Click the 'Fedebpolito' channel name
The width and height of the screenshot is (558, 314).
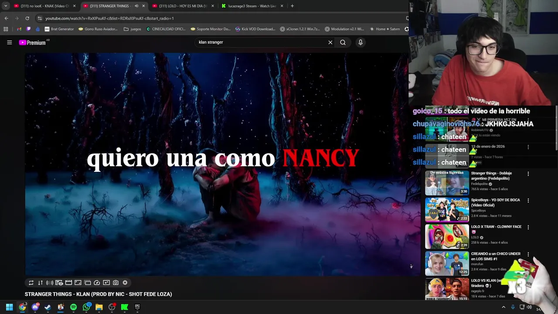pyautogui.click(x=479, y=184)
